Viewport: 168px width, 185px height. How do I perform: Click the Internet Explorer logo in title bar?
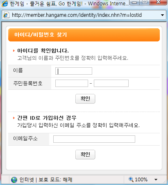click(x=5, y=3)
